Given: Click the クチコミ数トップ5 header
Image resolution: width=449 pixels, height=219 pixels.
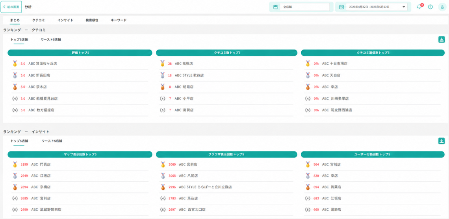Looking at the screenshot, I should pos(227,53).
